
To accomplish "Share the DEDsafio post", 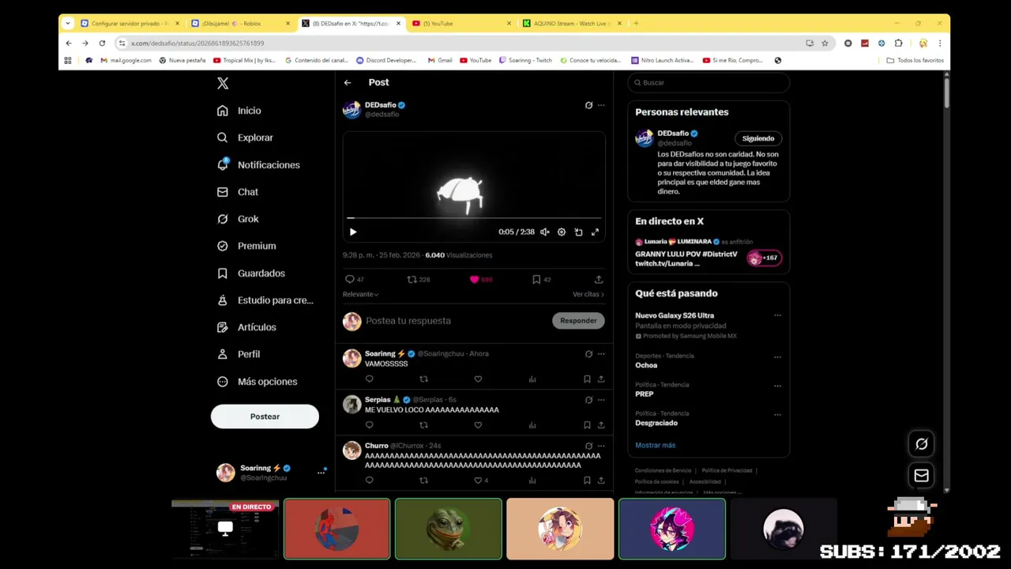I will (599, 279).
